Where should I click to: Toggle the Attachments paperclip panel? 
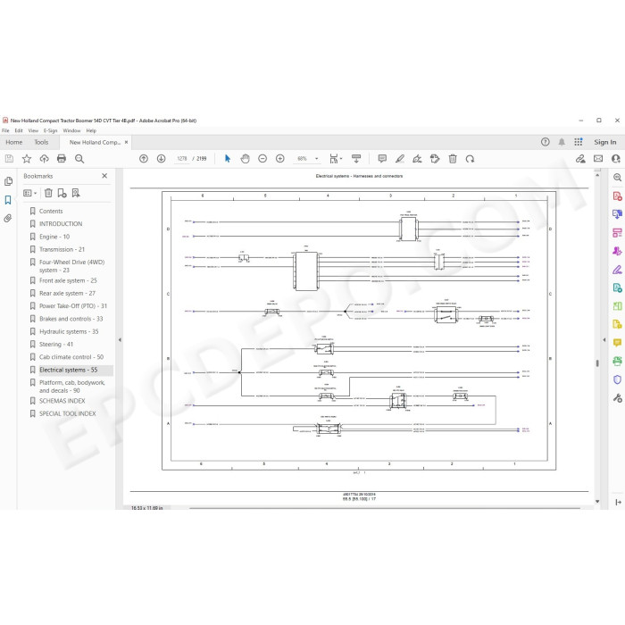pyautogui.click(x=8, y=218)
